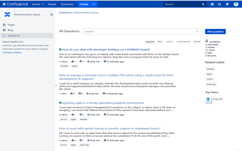Image resolution: width=242 pixels, height=151 pixels.
Task: Open the help question-mark icon
Action: 212,4
